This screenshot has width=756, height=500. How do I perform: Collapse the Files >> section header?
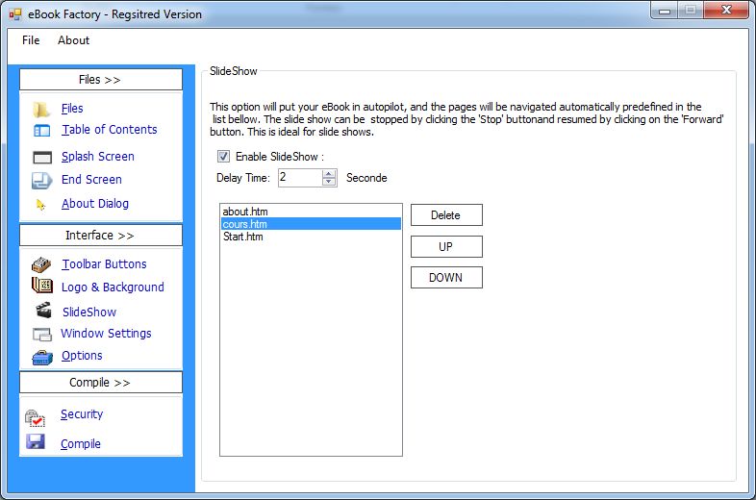[x=101, y=80]
